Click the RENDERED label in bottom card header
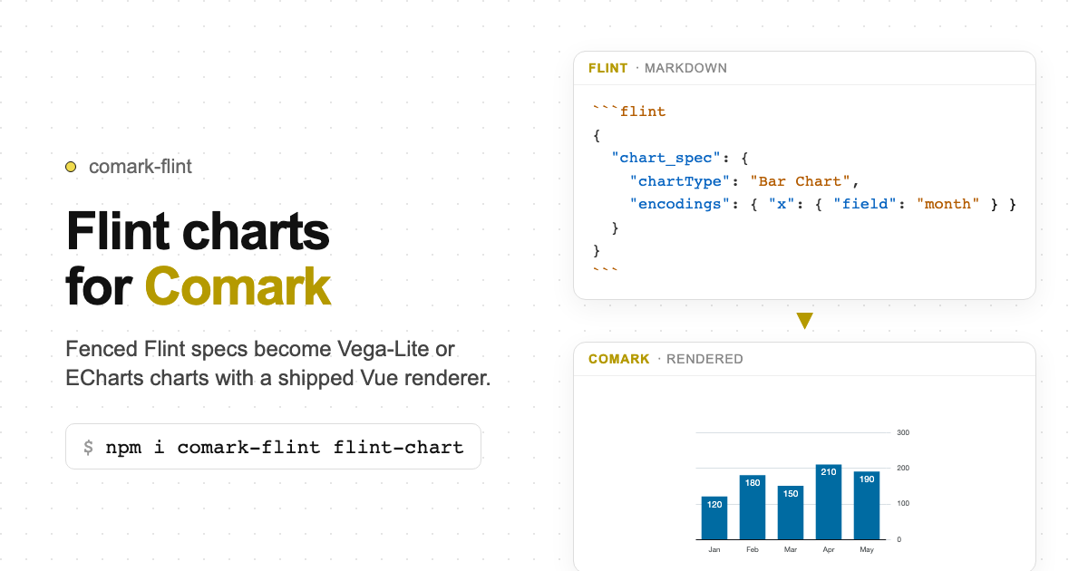This screenshot has height=571, width=1088. click(704, 359)
